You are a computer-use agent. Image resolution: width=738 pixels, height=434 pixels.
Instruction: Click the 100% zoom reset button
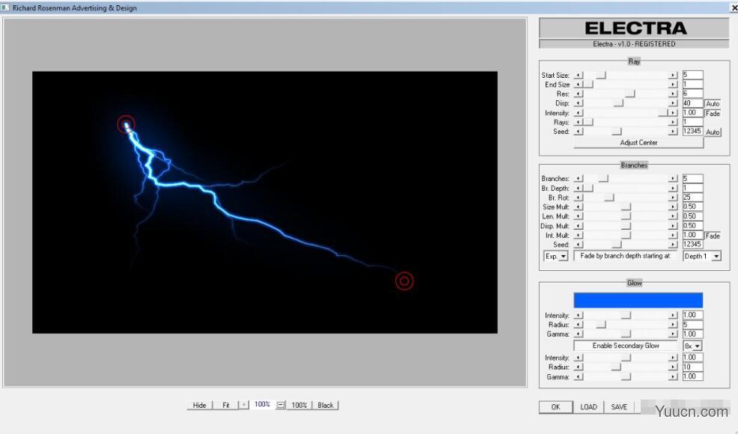point(299,405)
